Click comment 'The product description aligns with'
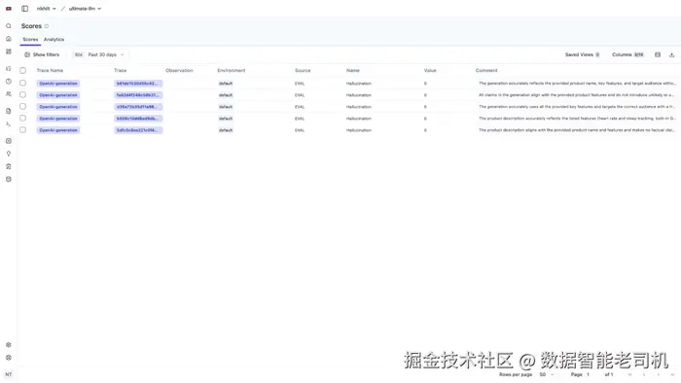Screen dimensions: 681x383 (x=576, y=130)
